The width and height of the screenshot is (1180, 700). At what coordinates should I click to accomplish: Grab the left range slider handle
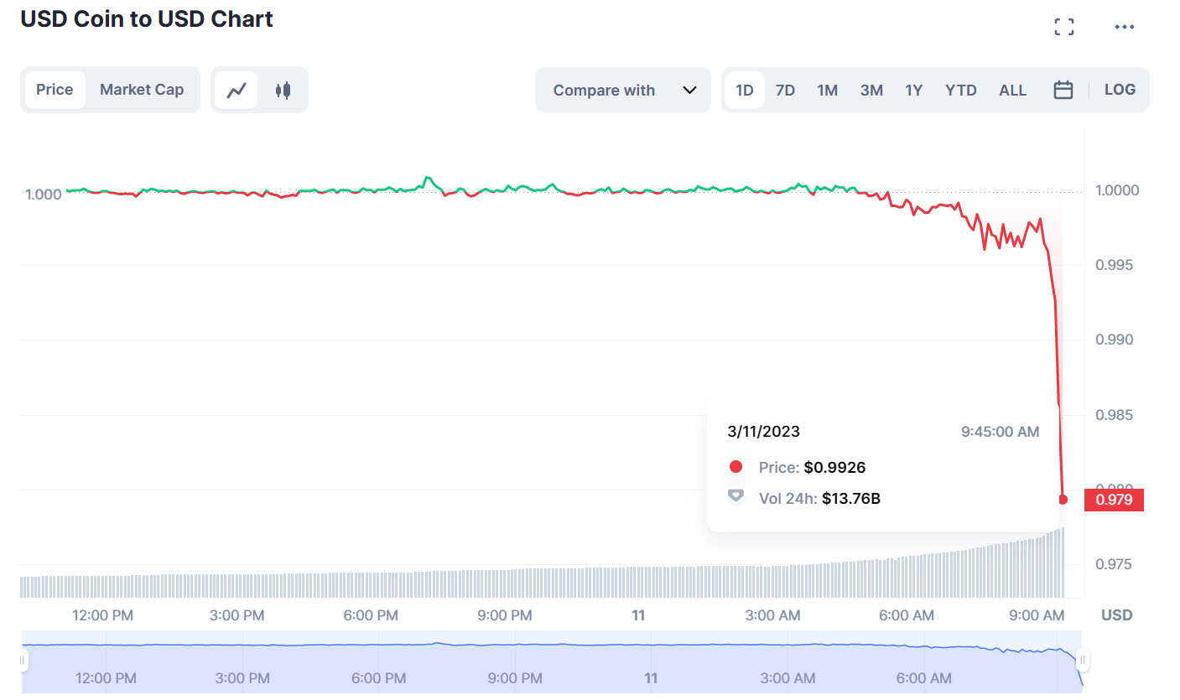23,661
